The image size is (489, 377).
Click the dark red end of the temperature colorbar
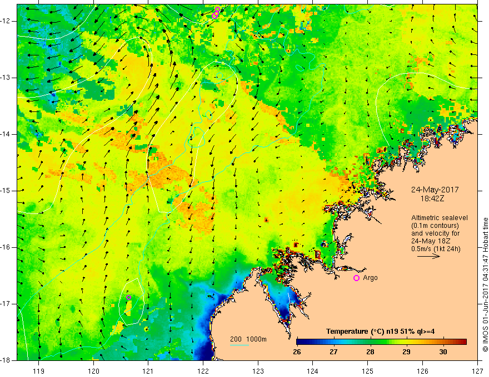[x=463, y=342]
